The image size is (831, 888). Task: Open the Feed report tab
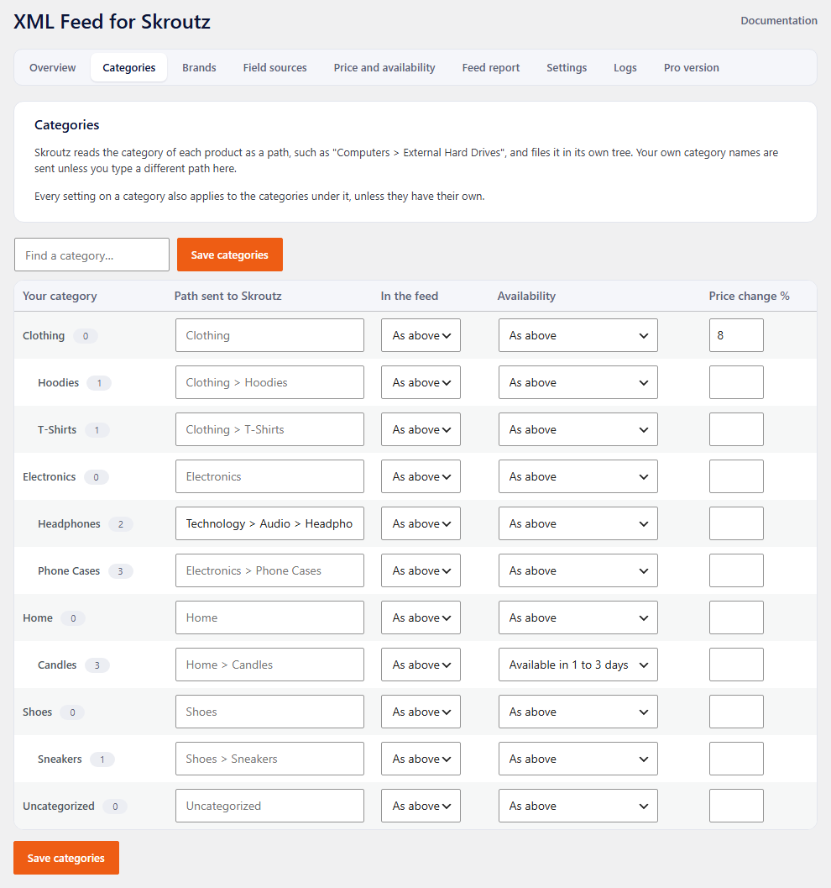point(490,67)
